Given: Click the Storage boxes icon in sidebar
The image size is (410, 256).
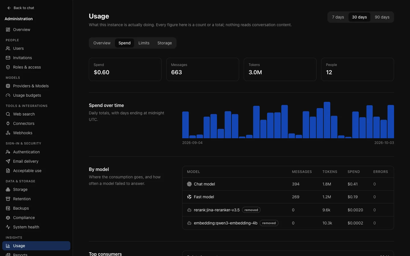Looking at the screenshot, I should pyautogui.click(x=8, y=189).
